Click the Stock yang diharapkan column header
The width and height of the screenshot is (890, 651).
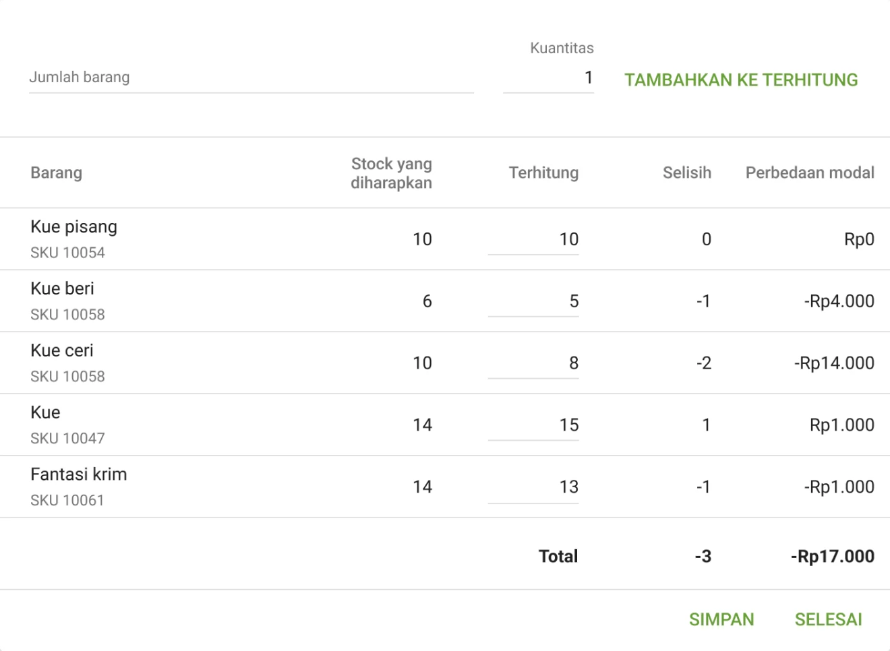pos(391,173)
